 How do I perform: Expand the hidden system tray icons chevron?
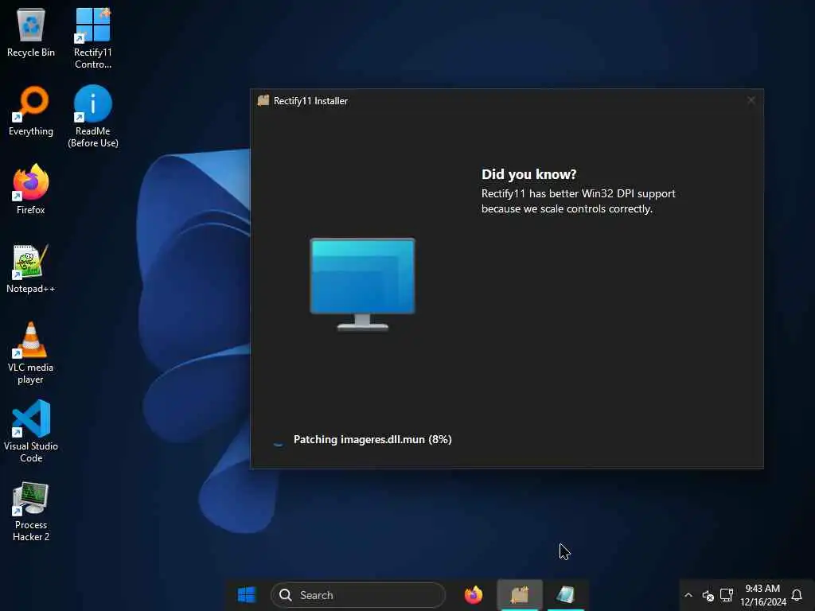[x=688, y=595]
